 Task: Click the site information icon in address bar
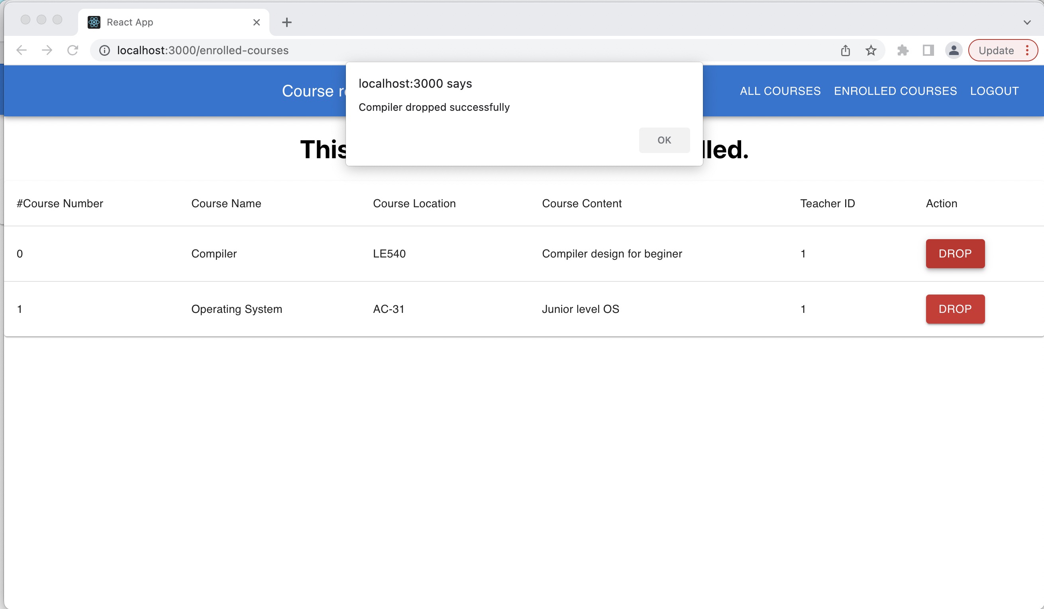104,51
